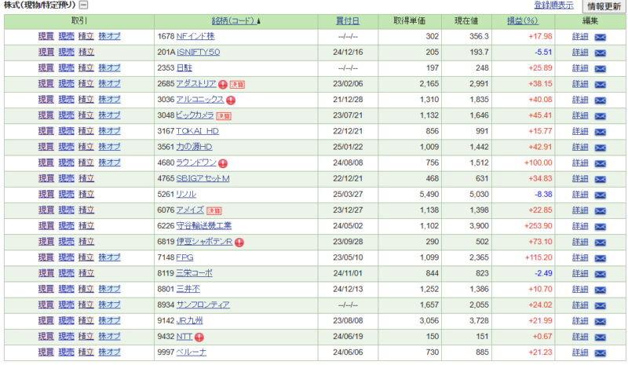Click mail icon in サンフロンティア row
This screenshot has height=365, width=628.
tap(600, 306)
